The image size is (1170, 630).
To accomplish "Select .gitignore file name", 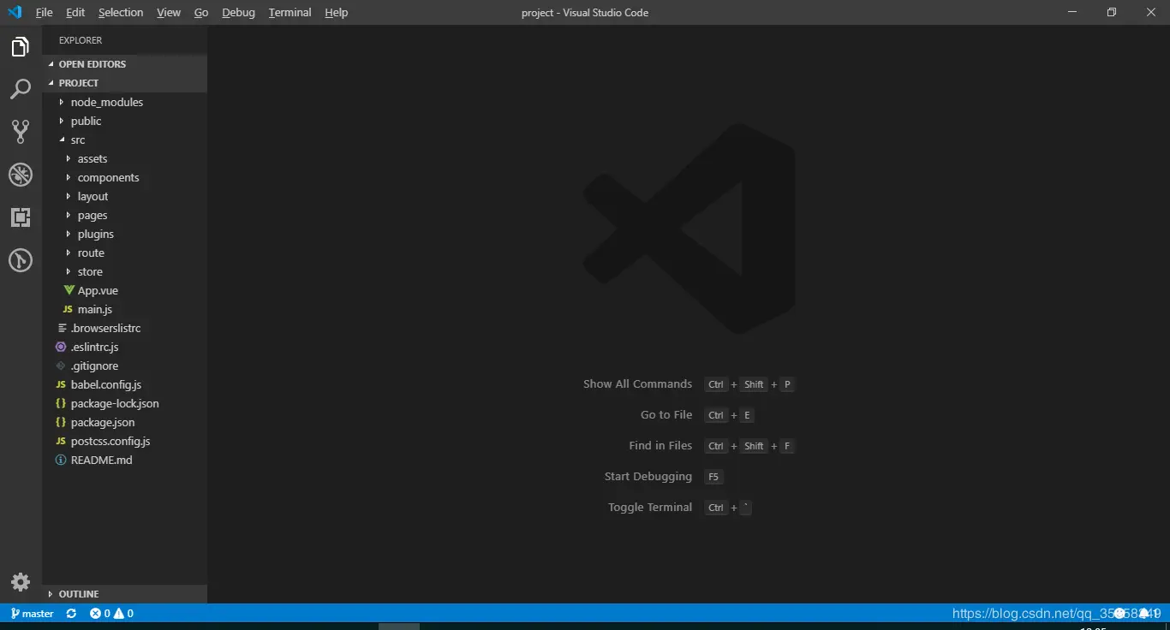I will point(95,366).
